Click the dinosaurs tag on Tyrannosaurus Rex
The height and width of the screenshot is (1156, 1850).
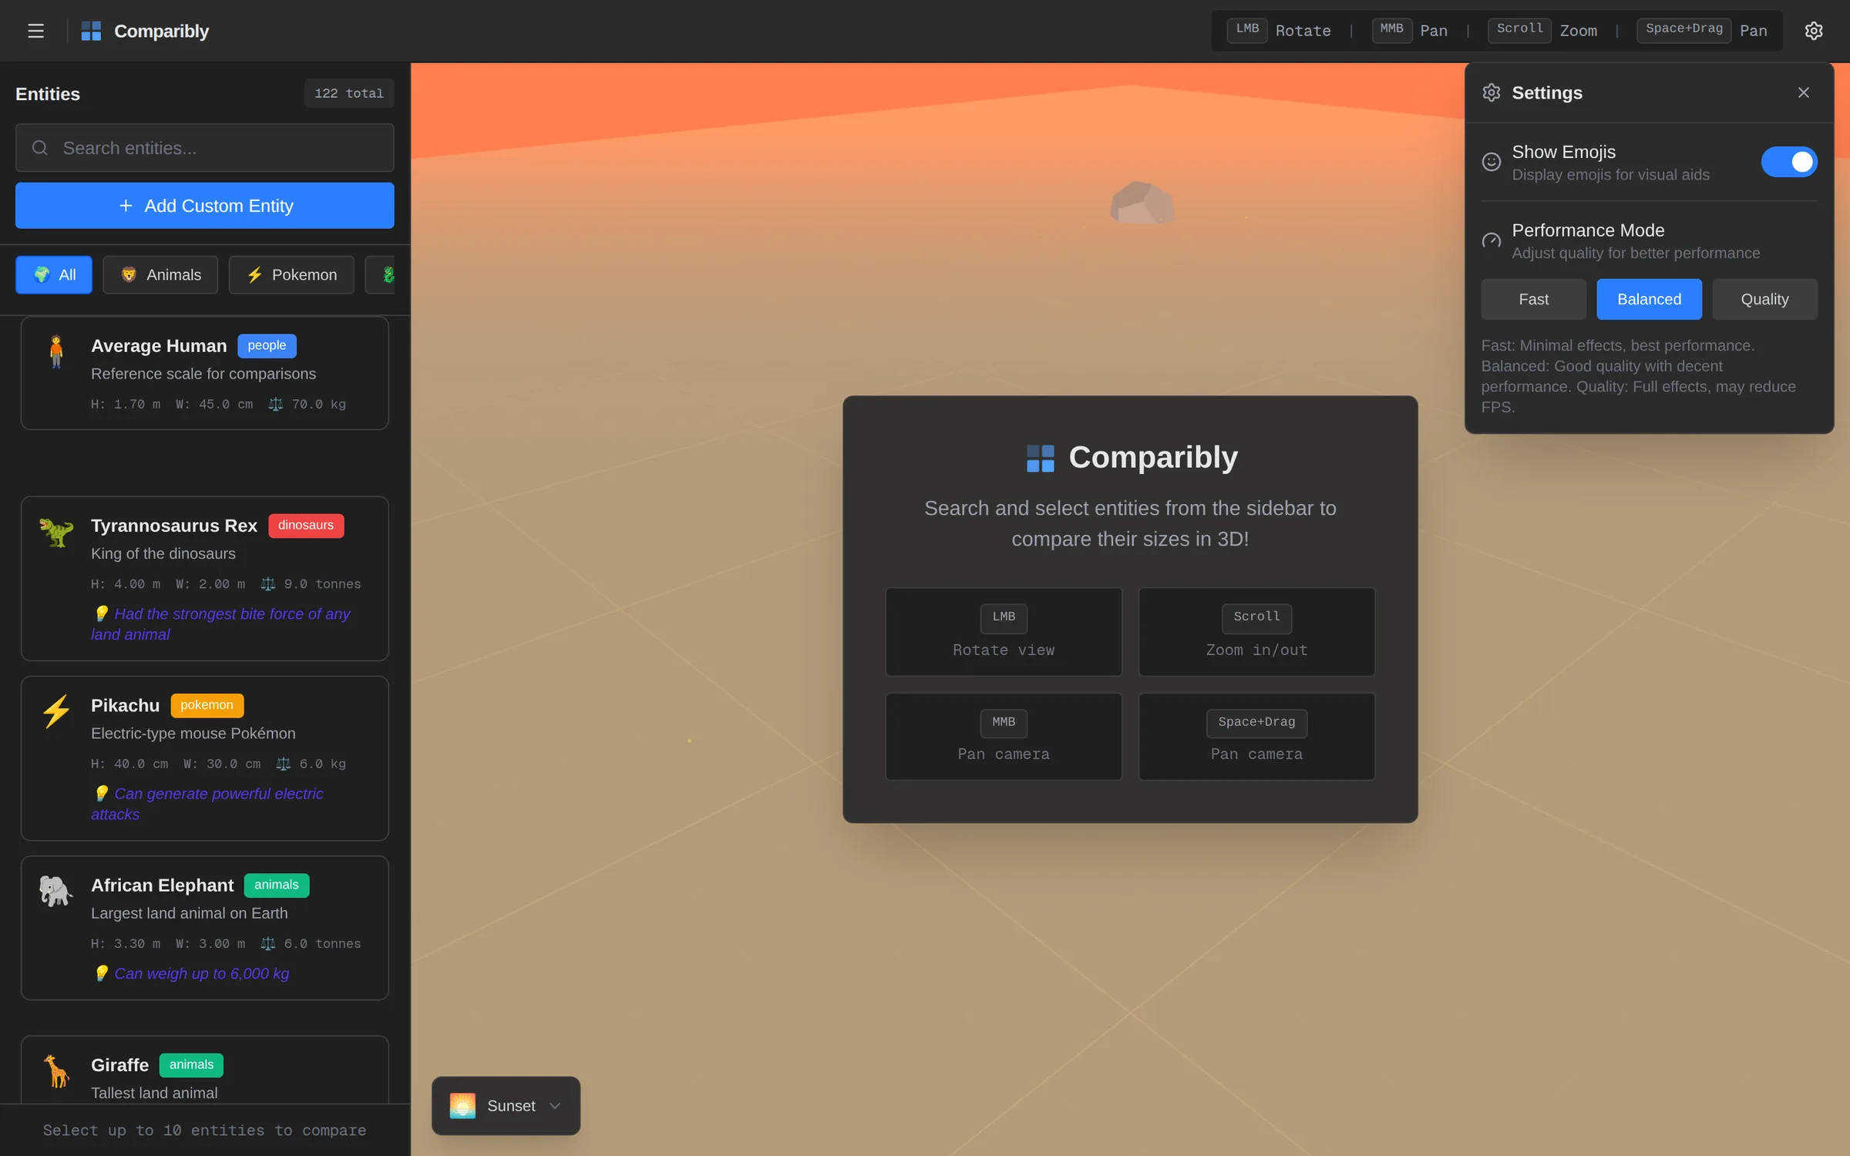pos(306,526)
